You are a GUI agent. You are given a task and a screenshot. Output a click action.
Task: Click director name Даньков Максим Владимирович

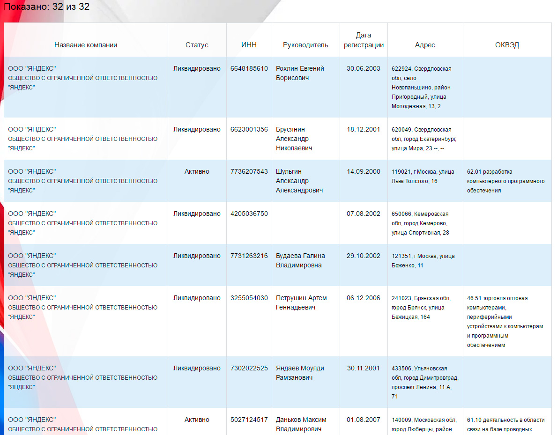[x=301, y=424]
